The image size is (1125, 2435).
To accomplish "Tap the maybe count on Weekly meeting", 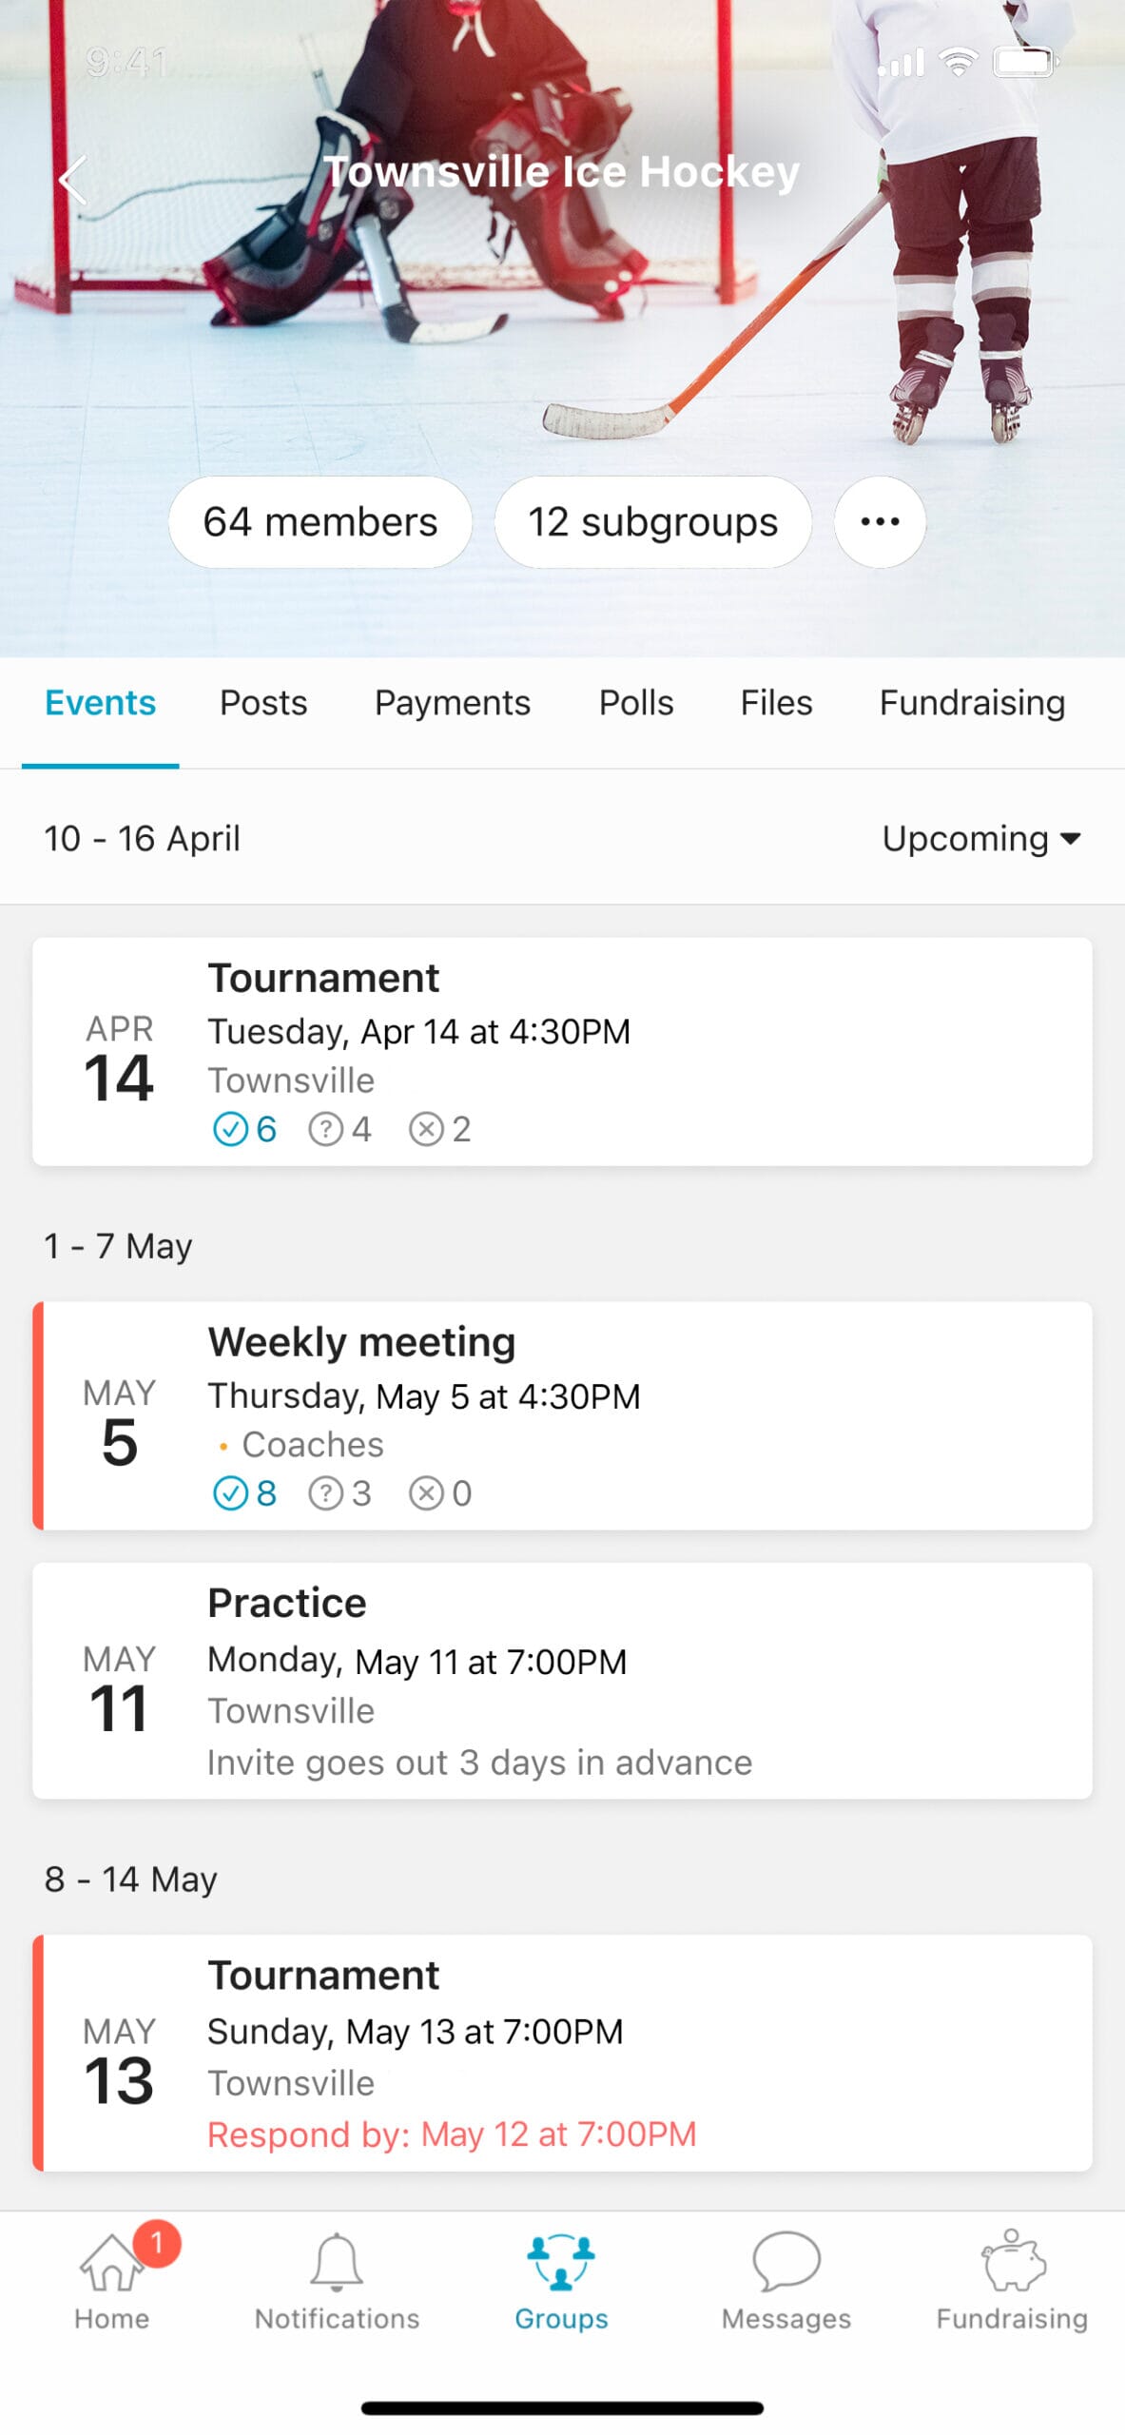I will (340, 1493).
